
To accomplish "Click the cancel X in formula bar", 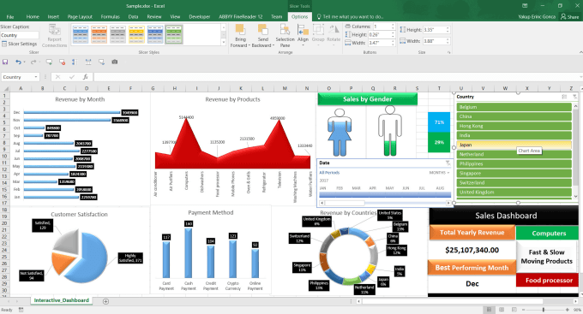I will click(x=57, y=77).
